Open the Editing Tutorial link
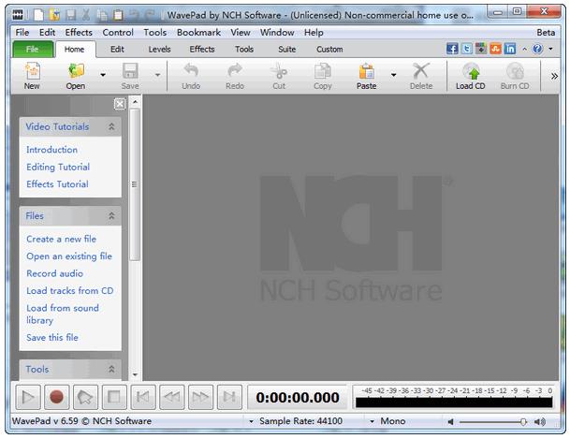 click(x=58, y=167)
